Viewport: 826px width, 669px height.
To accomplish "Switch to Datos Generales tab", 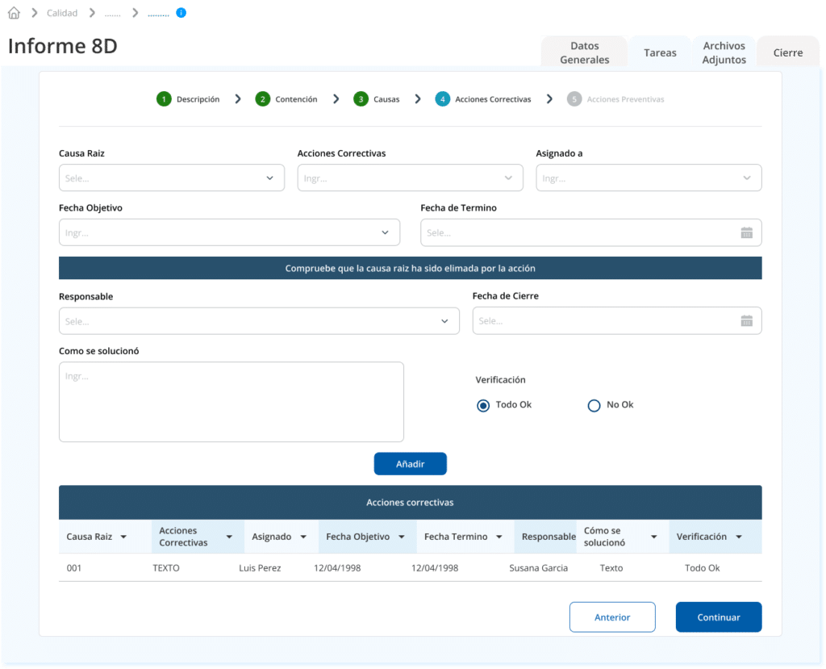I will [584, 52].
